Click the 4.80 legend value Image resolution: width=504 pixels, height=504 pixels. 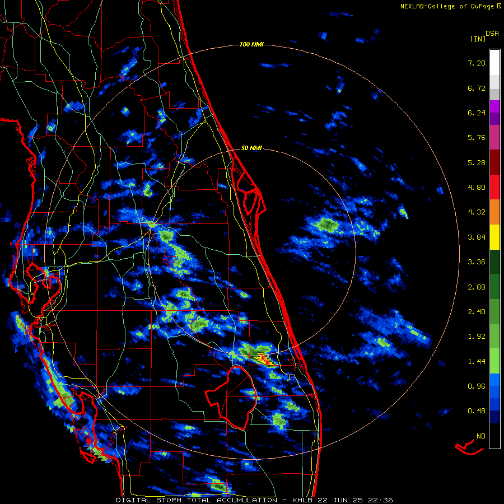pyautogui.click(x=477, y=188)
